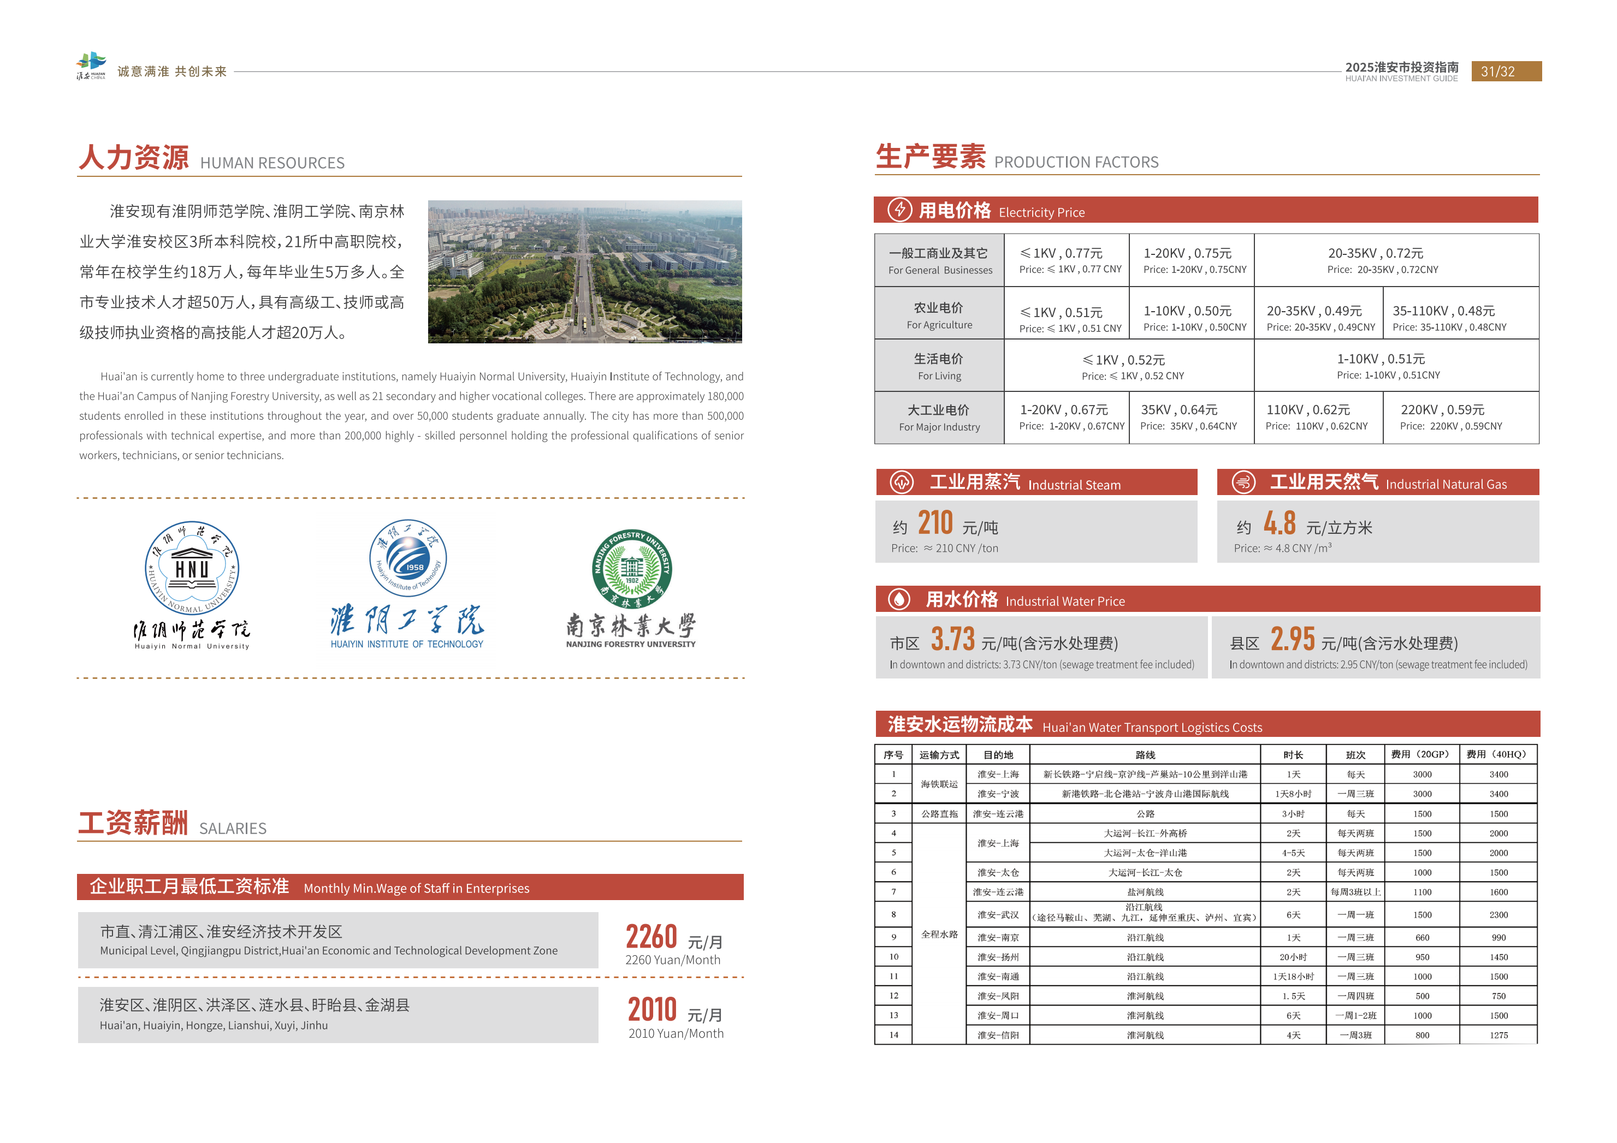1617x1143 pixels.
Task: Click the lightning bolt Electricity Price icon
Action: click(899, 210)
